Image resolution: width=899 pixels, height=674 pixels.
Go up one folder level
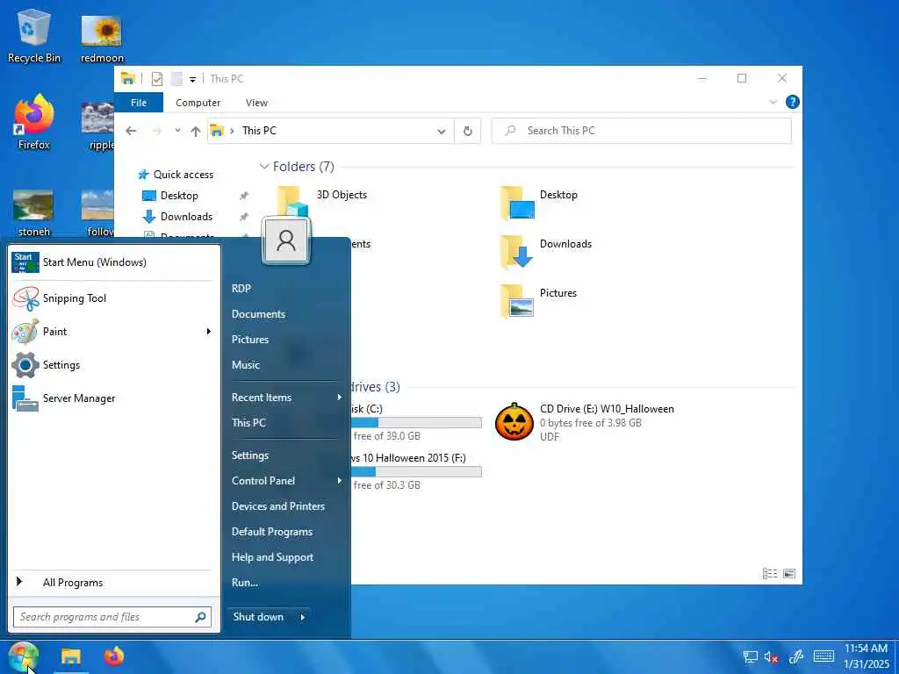195,132
